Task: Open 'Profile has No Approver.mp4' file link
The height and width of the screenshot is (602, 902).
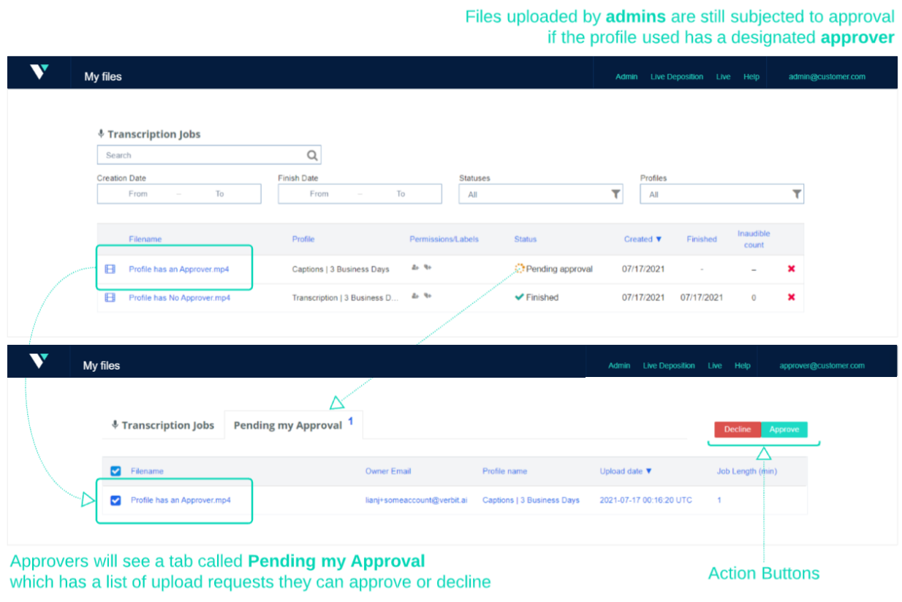Action: [179, 297]
